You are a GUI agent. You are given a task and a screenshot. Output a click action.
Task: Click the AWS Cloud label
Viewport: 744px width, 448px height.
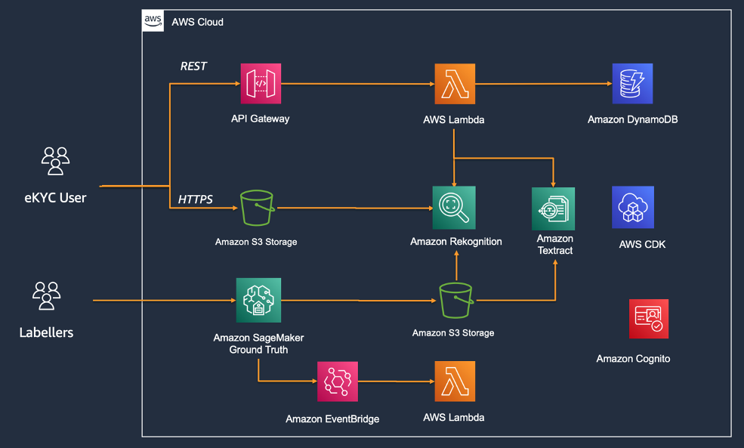(197, 23)
